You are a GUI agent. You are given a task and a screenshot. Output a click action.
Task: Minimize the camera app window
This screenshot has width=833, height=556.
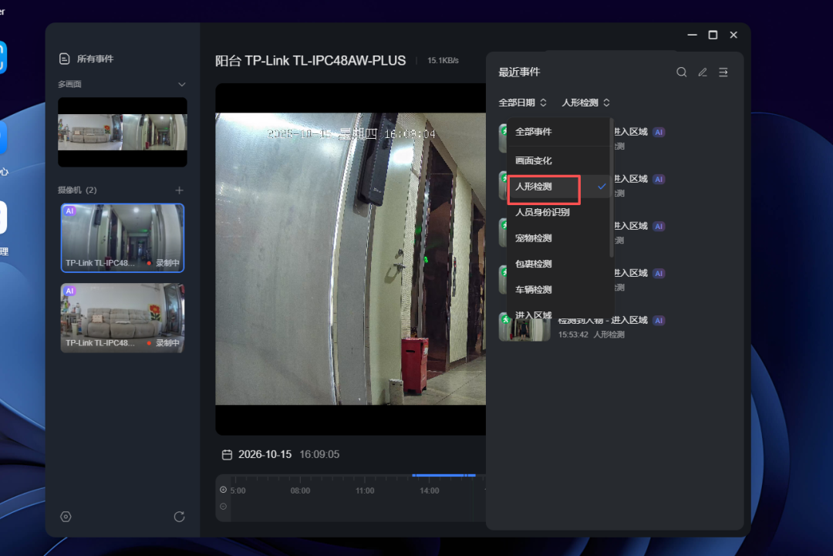pyautogui.click(x=692, y=35)
